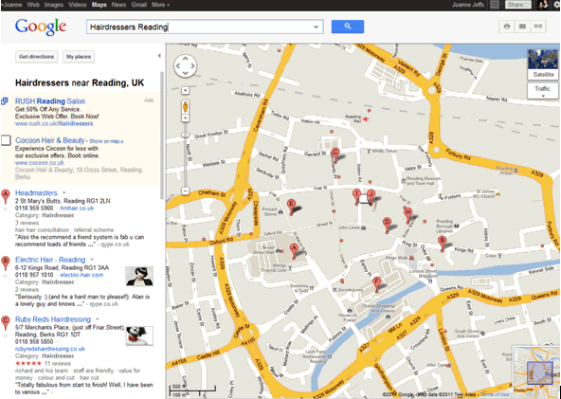Select map marker E near Primark

coord(291,207)
